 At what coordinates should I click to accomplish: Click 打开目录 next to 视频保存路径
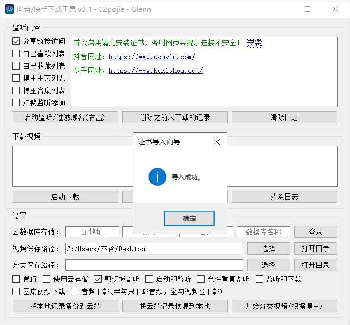pyautogui.click(x=316, y=248)
